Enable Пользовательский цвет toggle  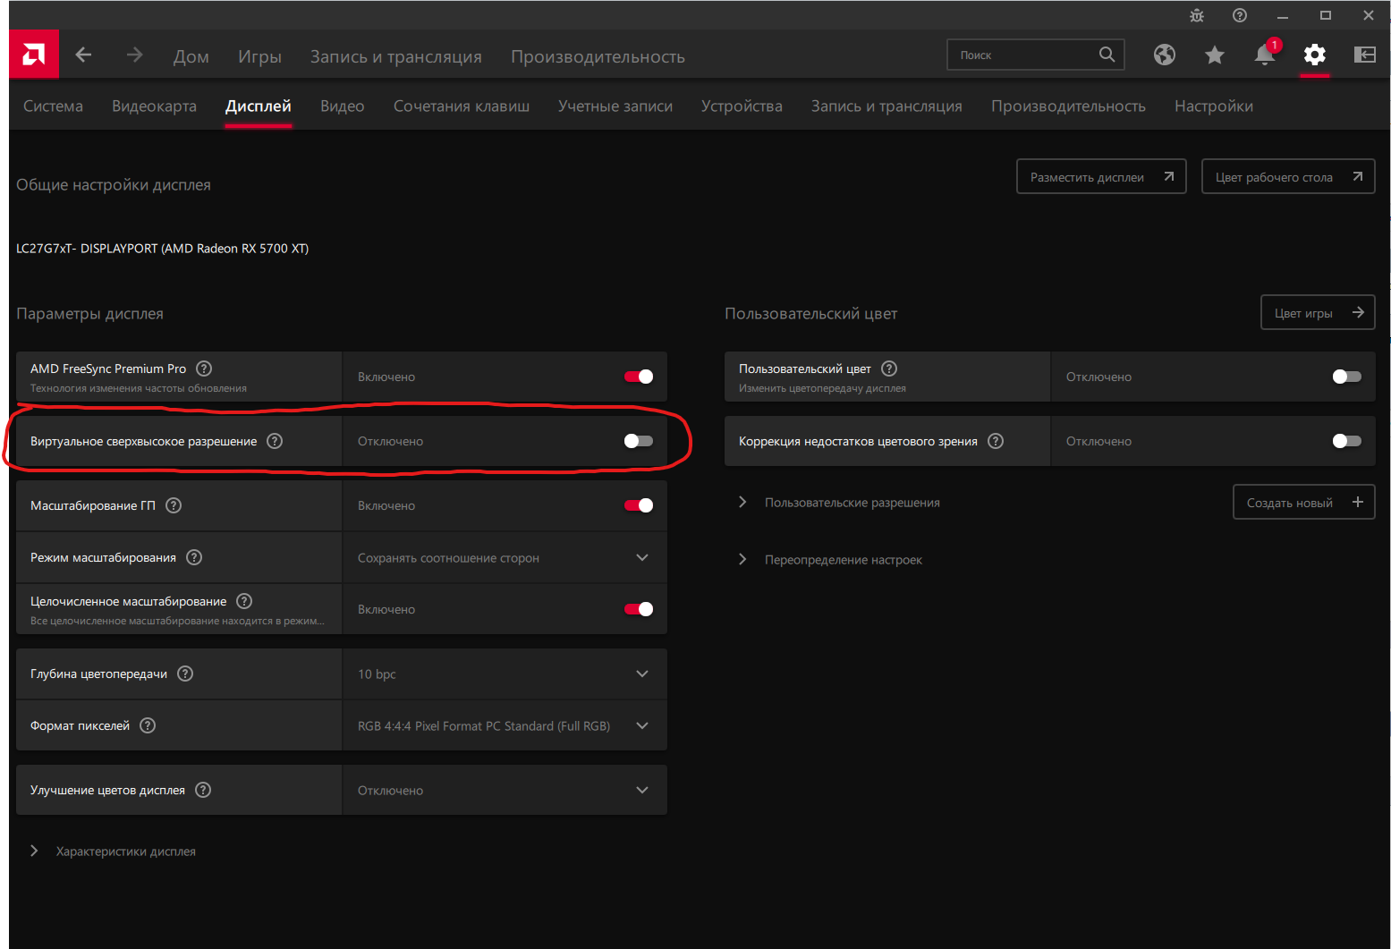[1347, 377]
